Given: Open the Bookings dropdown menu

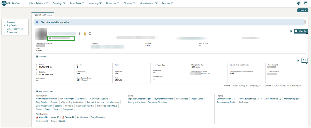Looking at the screenshot, I should pos(59,3).
